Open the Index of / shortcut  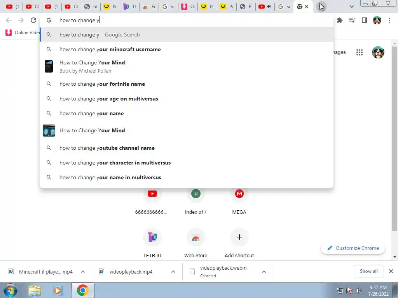(196, 194)
